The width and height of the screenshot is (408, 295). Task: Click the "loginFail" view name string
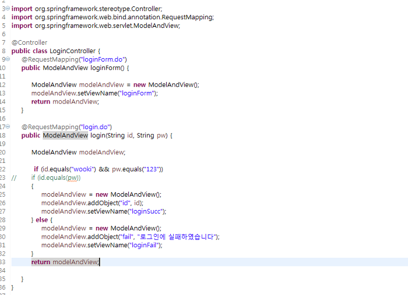145,245
